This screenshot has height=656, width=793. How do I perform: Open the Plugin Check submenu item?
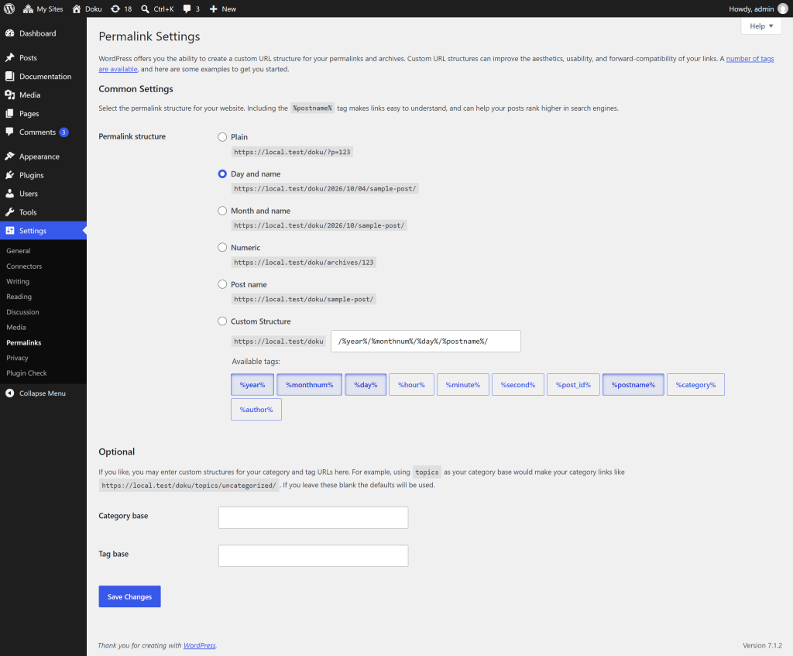coord(26,373)
